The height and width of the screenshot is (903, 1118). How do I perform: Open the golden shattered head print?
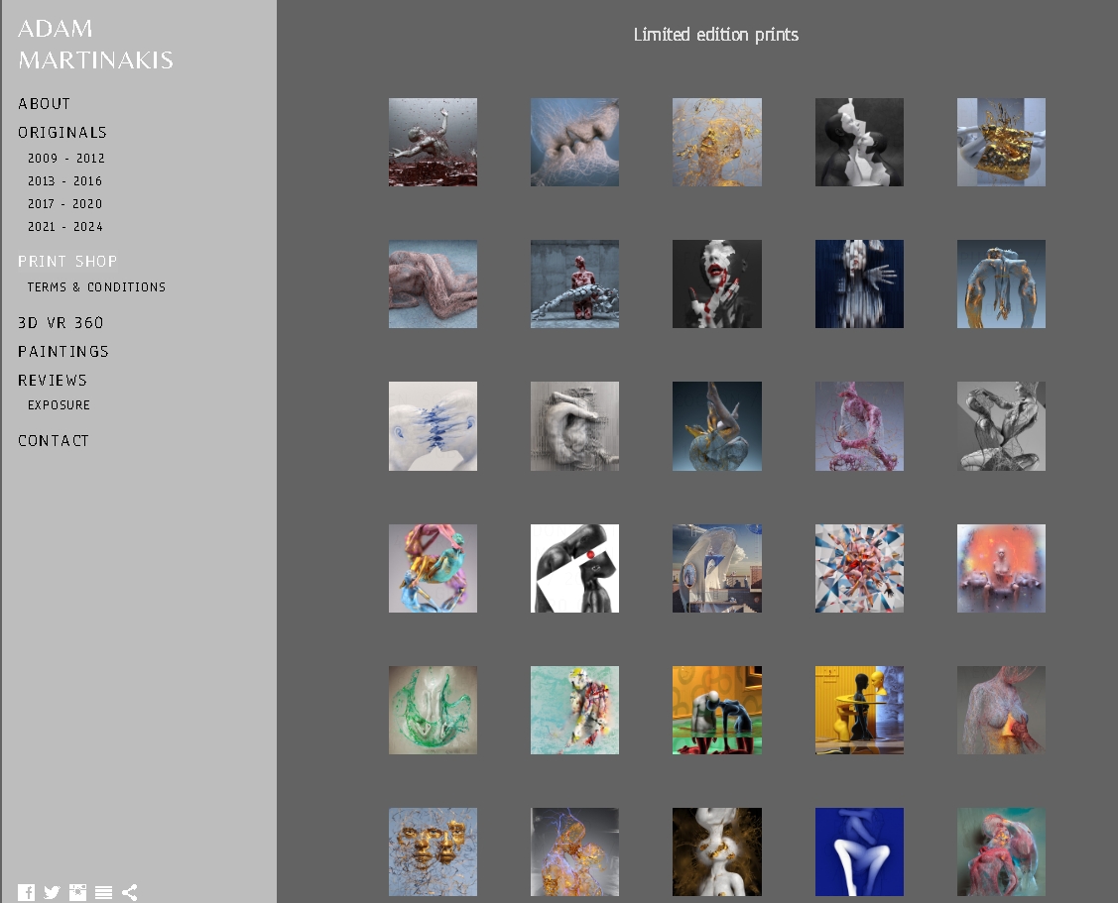pyautogui.click(x=716, y=143)
